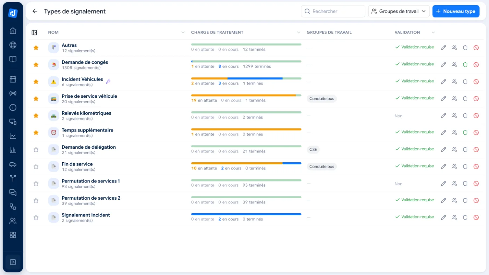Open the CHARGE DE TRAITEMENT column chevron
Image resolution: width=489 pixels, height=275 pixels.
point(299,32)
